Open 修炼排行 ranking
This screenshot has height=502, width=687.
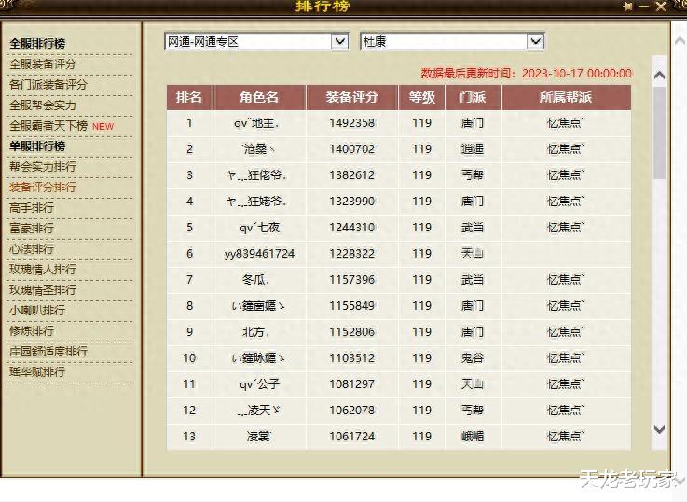click(x=32, y=330)
